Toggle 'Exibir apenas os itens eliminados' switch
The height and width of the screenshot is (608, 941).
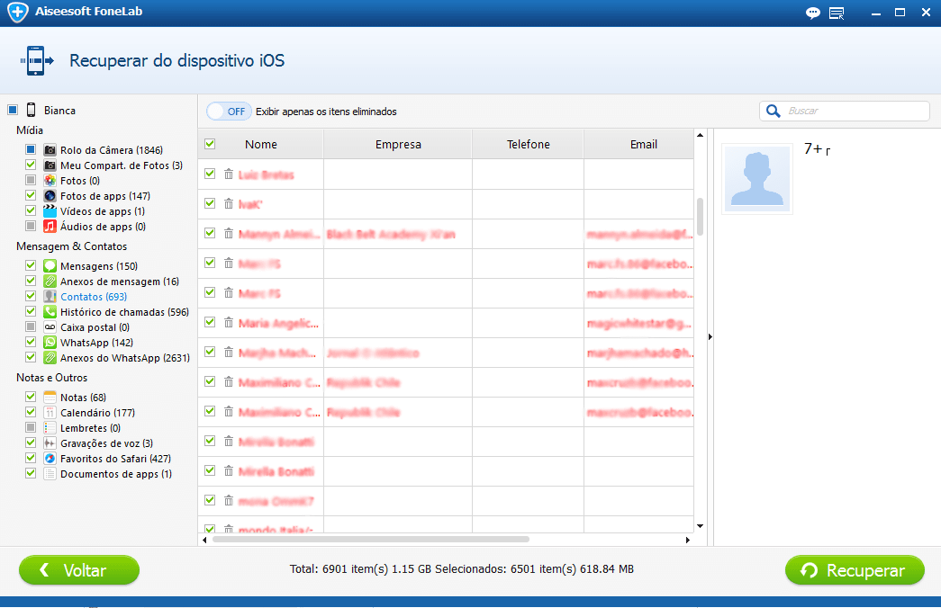click(228, 112)
